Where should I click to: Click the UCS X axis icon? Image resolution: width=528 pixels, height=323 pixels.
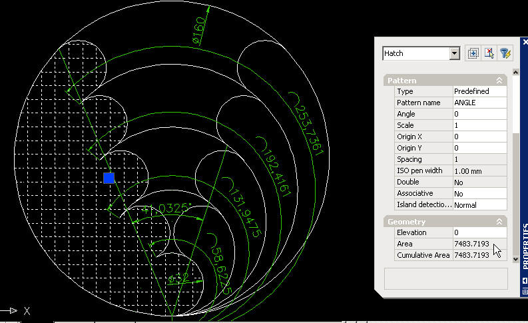(x=16, y=310)
